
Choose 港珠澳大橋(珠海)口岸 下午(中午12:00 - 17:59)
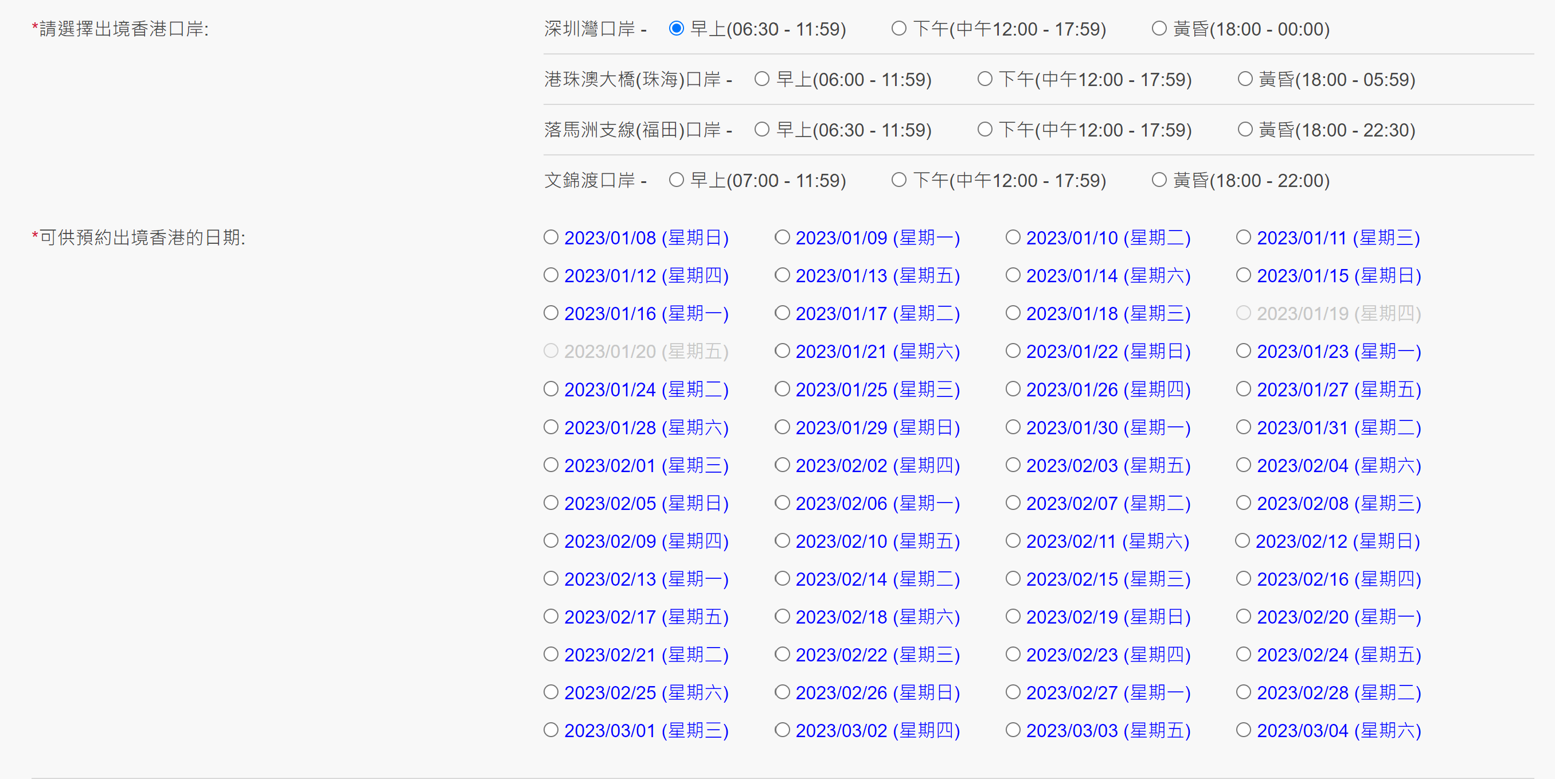tap(984, 79)
